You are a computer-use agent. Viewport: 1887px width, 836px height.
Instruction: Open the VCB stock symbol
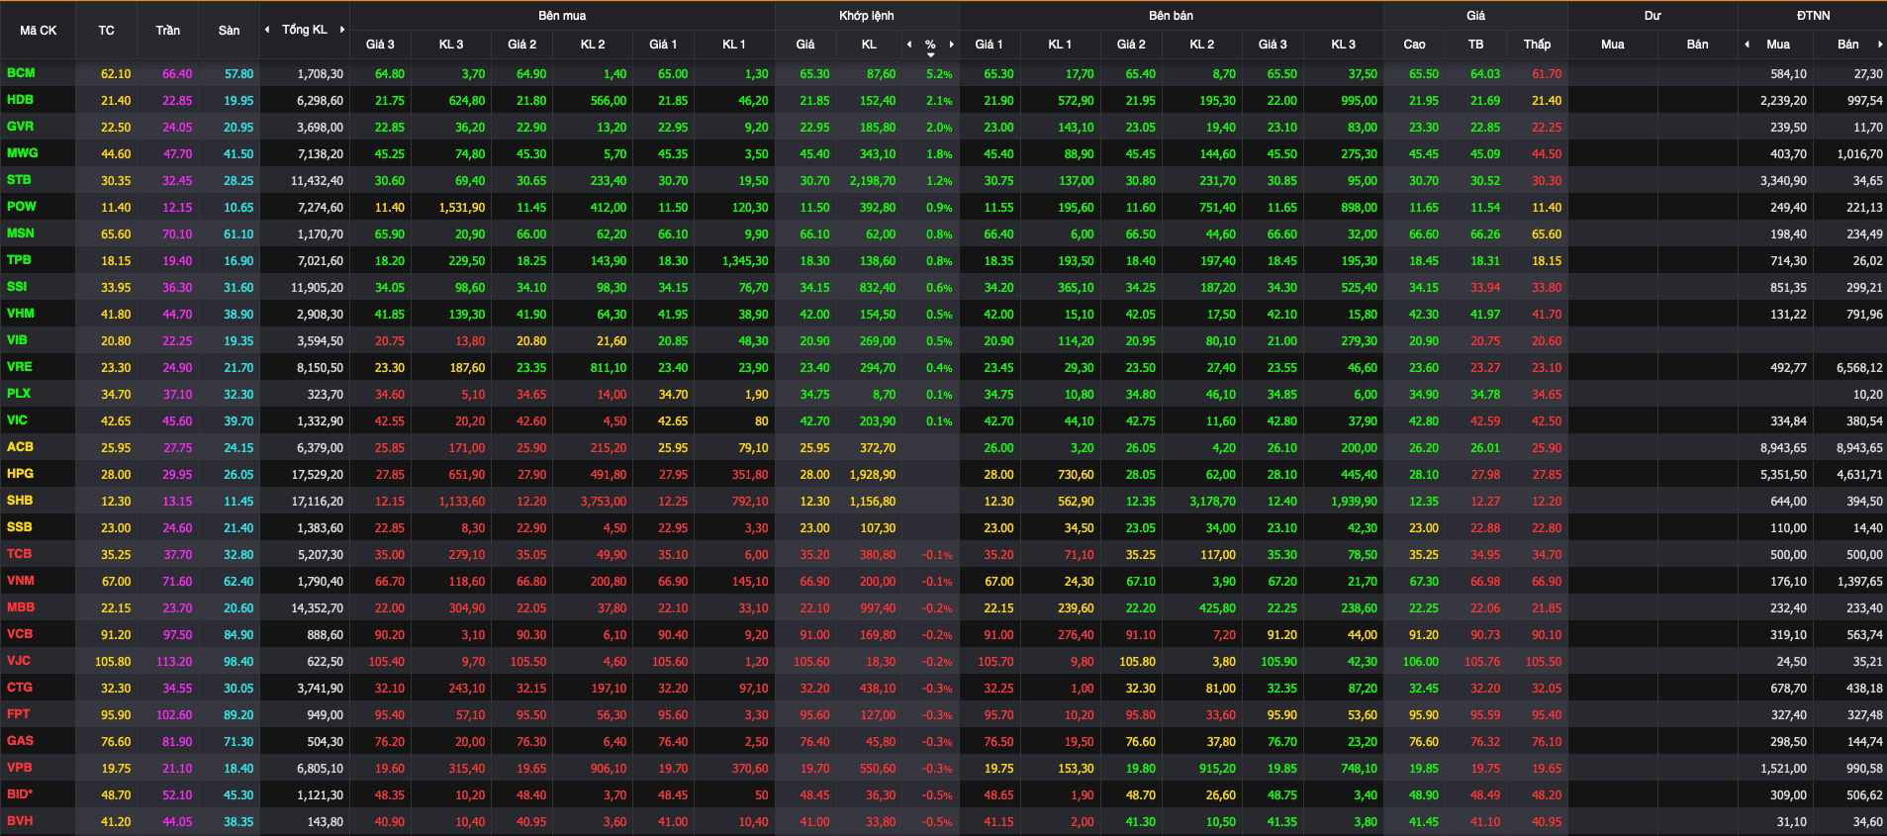[20, 634]
